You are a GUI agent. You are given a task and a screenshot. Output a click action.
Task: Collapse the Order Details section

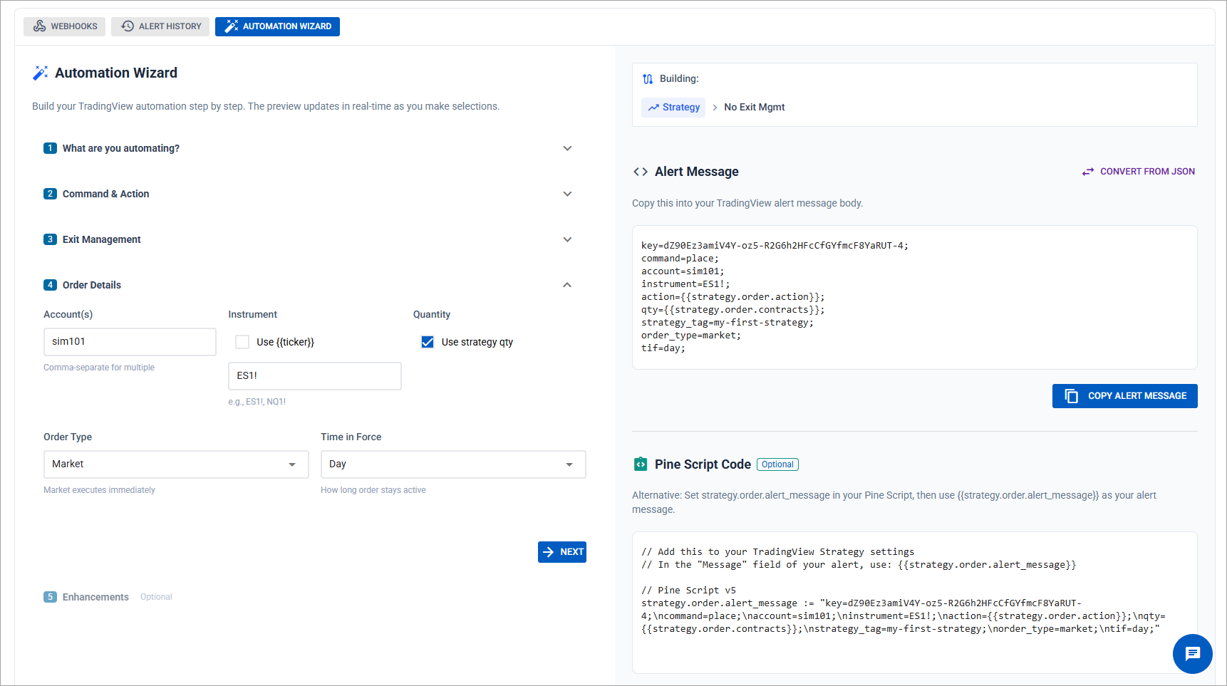(567, 284)
